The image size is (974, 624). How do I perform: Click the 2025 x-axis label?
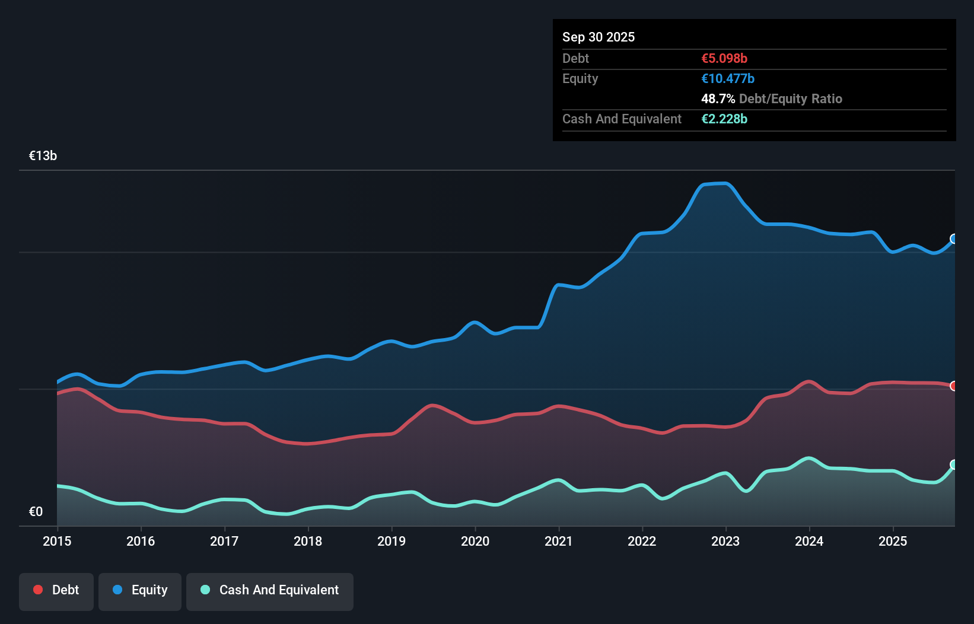click(893, 541)
